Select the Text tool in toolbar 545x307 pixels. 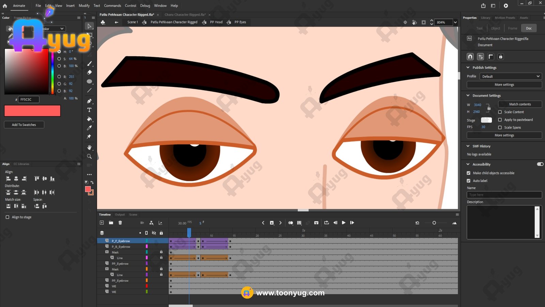[x=89, y=110]
